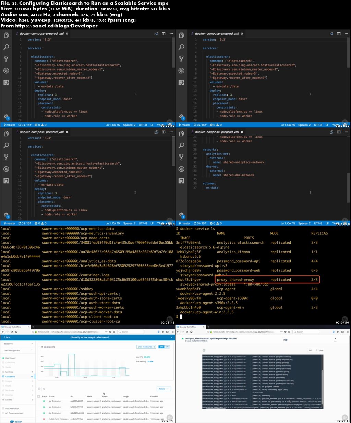Click 'UTF-8' encoding in the 00:01:20 status bar
The height and width of the screenshot is (423, 351).
[x=318, y=125]
